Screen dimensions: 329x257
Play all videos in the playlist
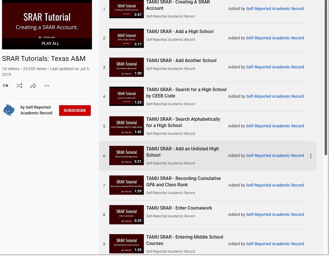(50, 43)
